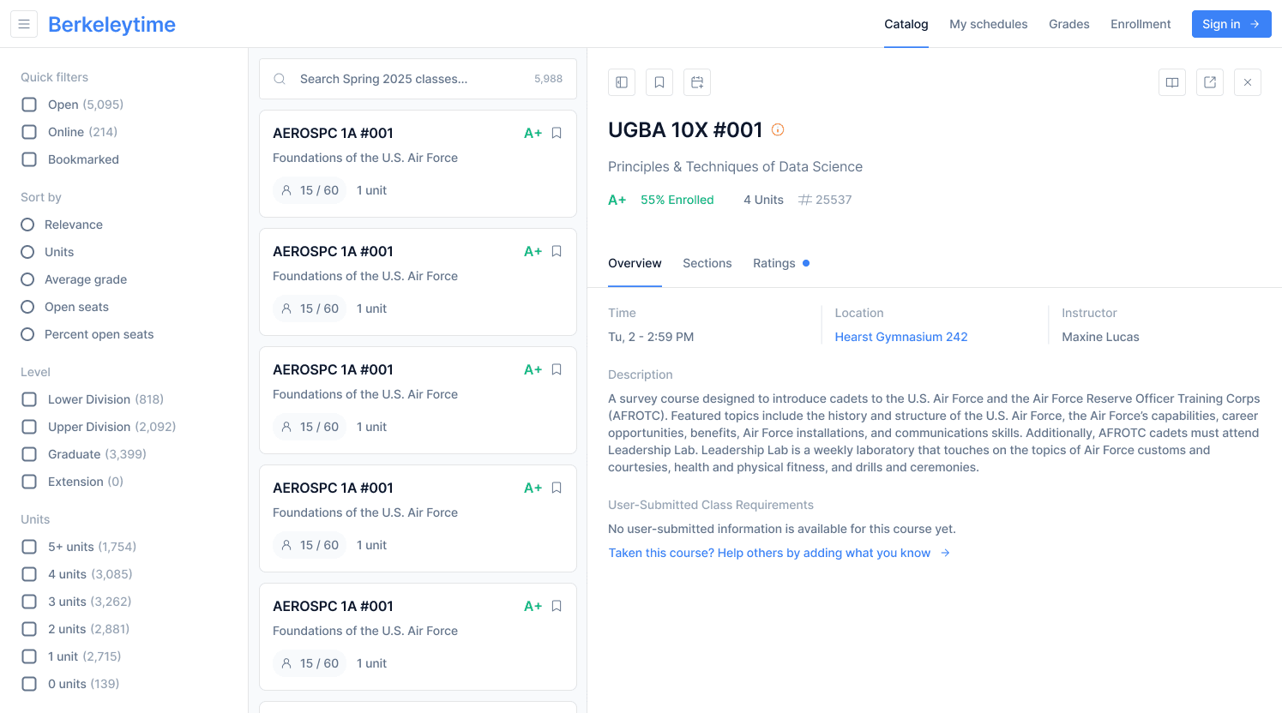Toggle the Open quick filter checkbox

click(x=29, y=105)
